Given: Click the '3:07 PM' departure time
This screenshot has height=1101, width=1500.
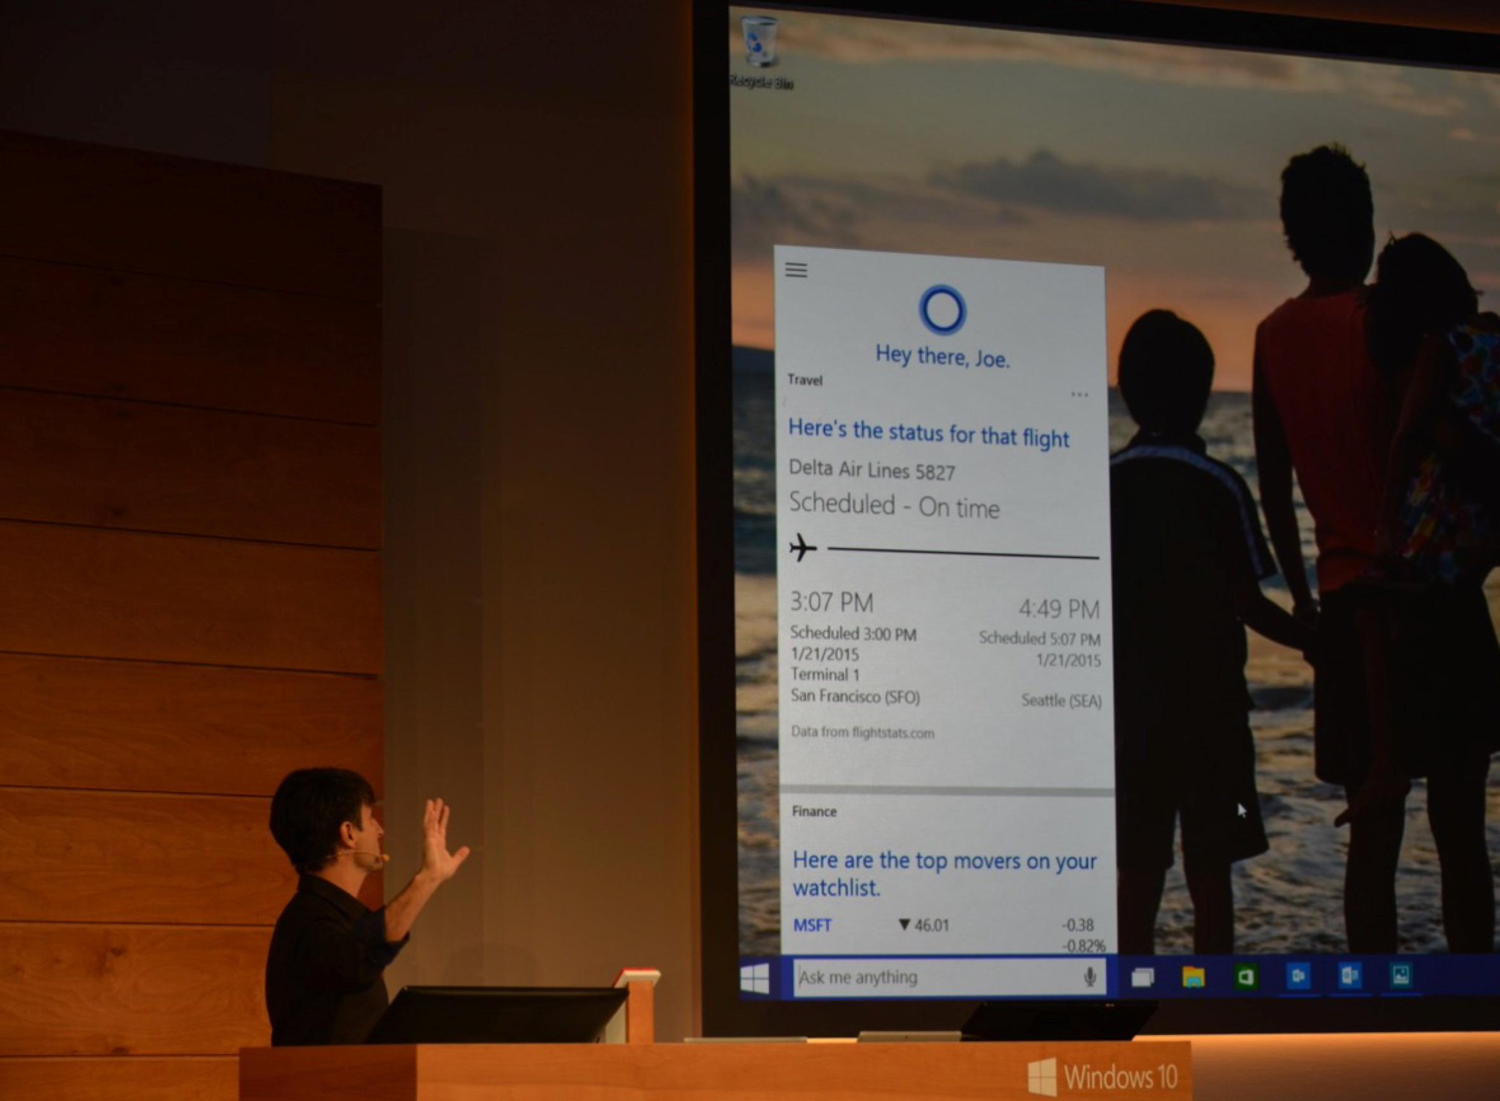Looking at the screenshot, I should pyautogui.click(x=832, y=602).
